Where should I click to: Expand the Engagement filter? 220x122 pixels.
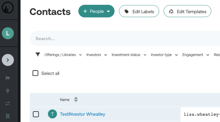pos(196,55)
